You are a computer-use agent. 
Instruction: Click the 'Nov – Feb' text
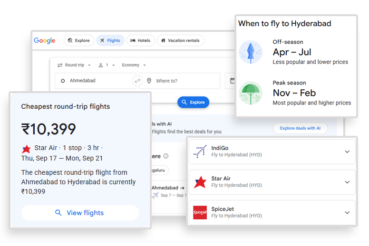coord(294,93)
